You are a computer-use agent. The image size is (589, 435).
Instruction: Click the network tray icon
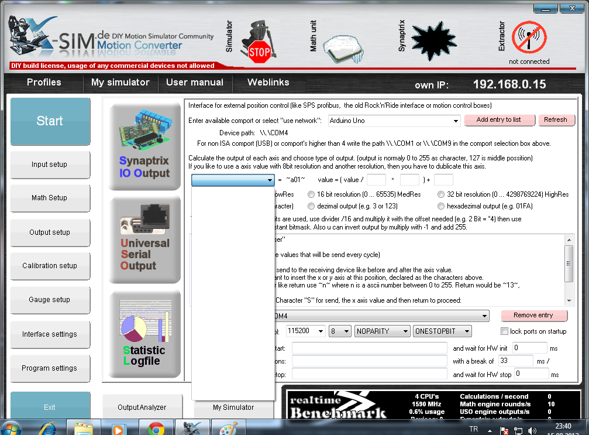pyautogui.click(x=518, y=430)
